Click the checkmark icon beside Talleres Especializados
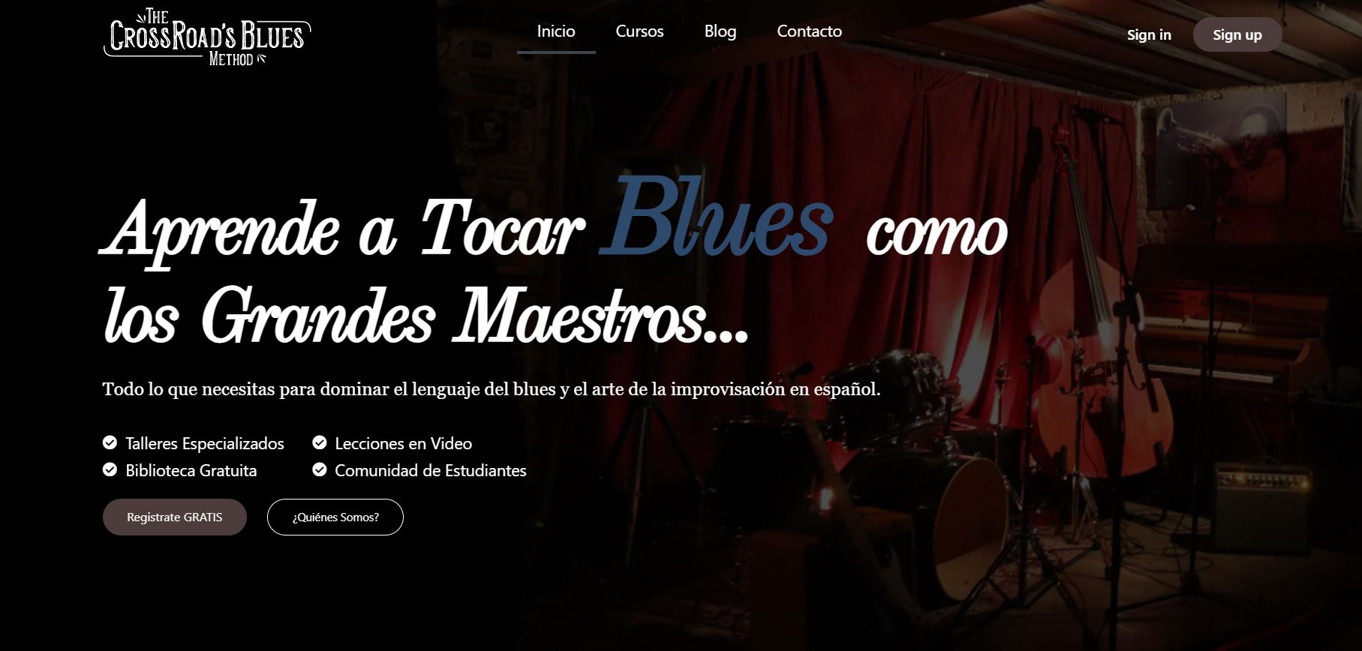The height and width of the screenshot is (651, 1362). click(x=110, y=442)
